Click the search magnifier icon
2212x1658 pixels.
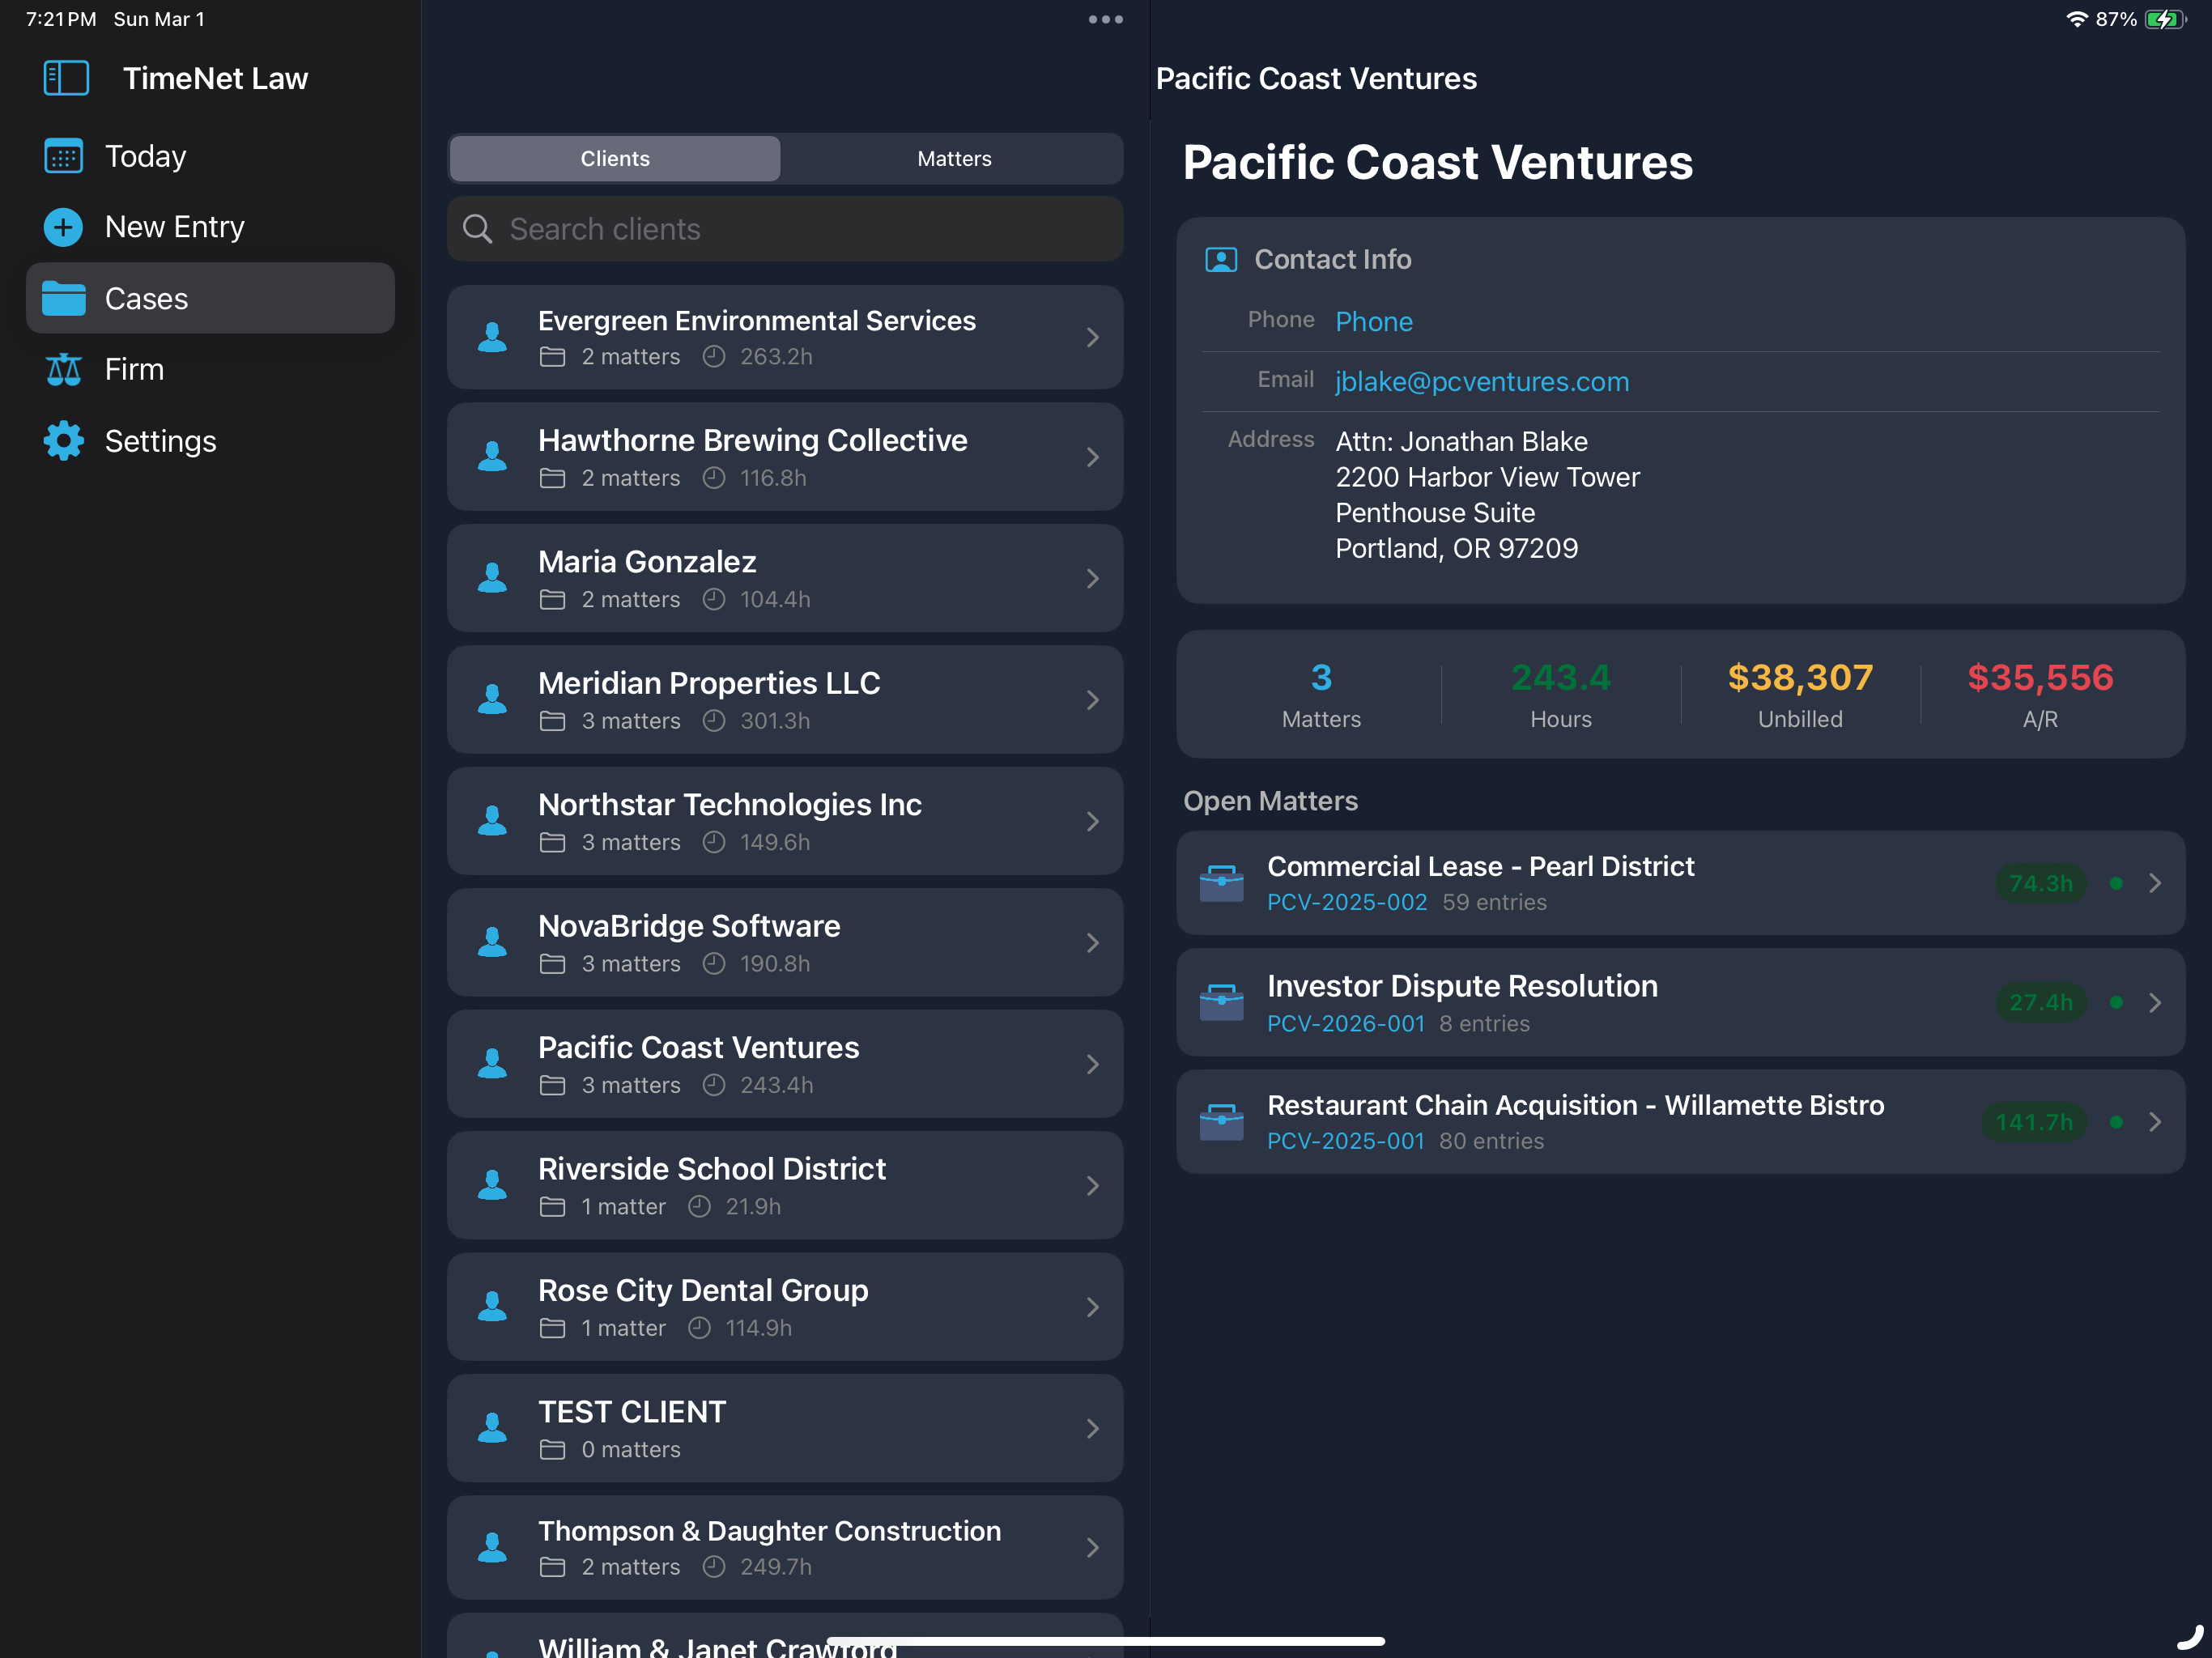pyautogui.click(x=477, y=229)
